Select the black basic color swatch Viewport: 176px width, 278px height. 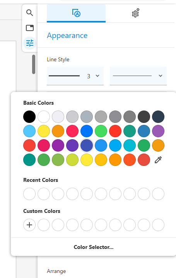click(x=29, y=117)
